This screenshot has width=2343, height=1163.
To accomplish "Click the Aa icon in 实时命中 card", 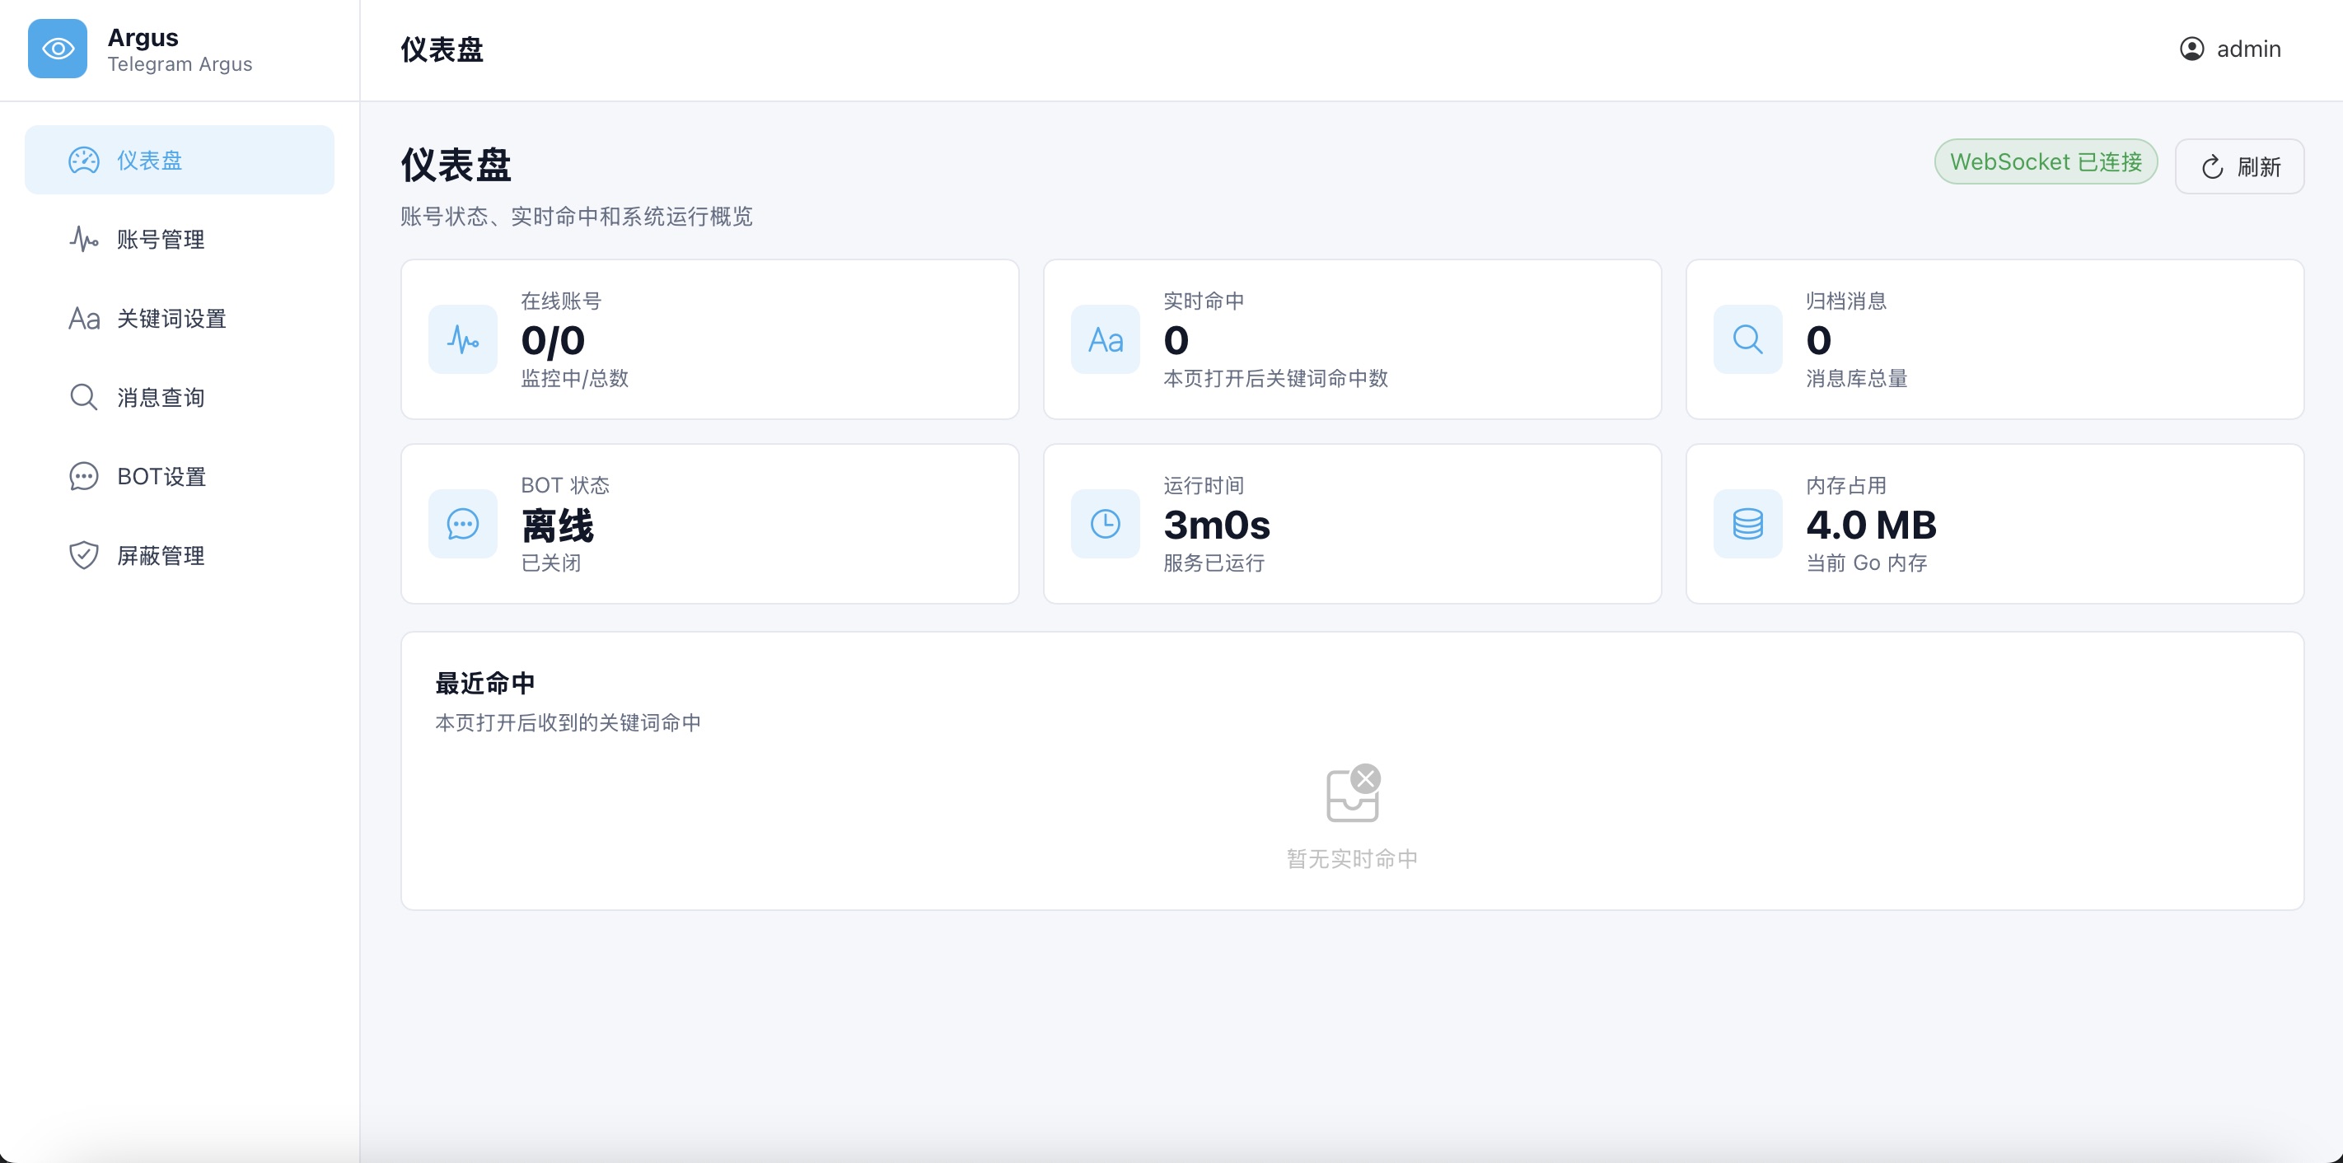I will pyautogui.click(x=1105, y=339).
